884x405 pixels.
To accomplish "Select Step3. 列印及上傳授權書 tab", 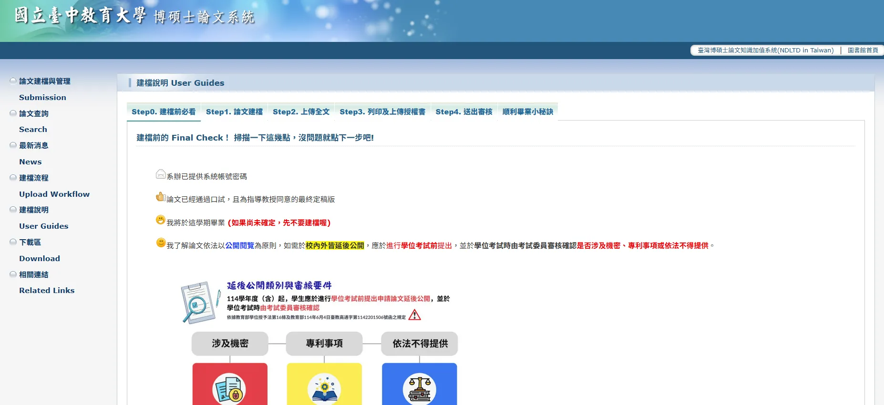I will 382,112.
